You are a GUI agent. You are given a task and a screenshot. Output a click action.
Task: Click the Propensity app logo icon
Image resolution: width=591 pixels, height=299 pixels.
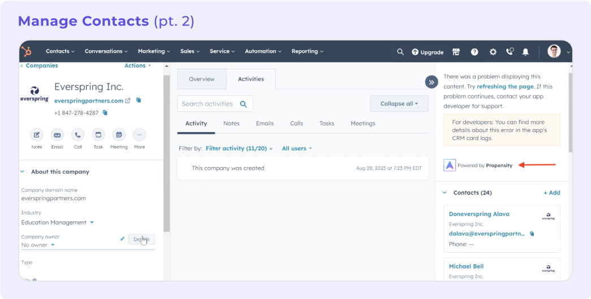(450, 165)
